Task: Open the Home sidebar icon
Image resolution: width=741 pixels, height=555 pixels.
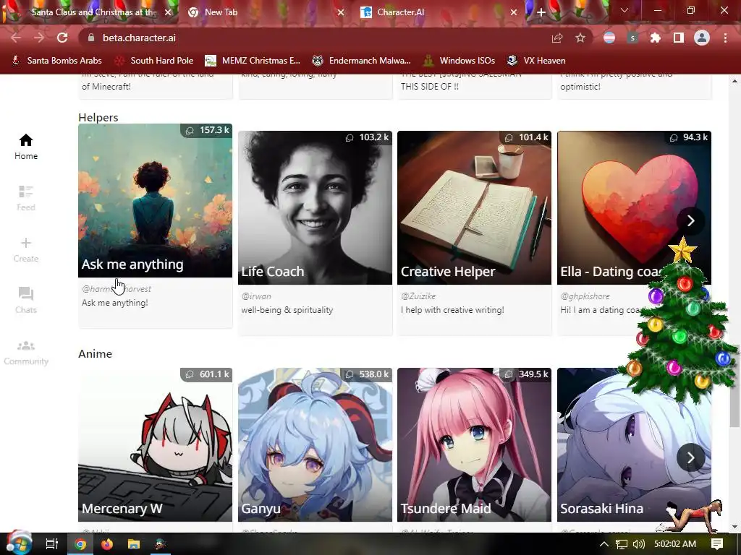Action: pos(25,140)
